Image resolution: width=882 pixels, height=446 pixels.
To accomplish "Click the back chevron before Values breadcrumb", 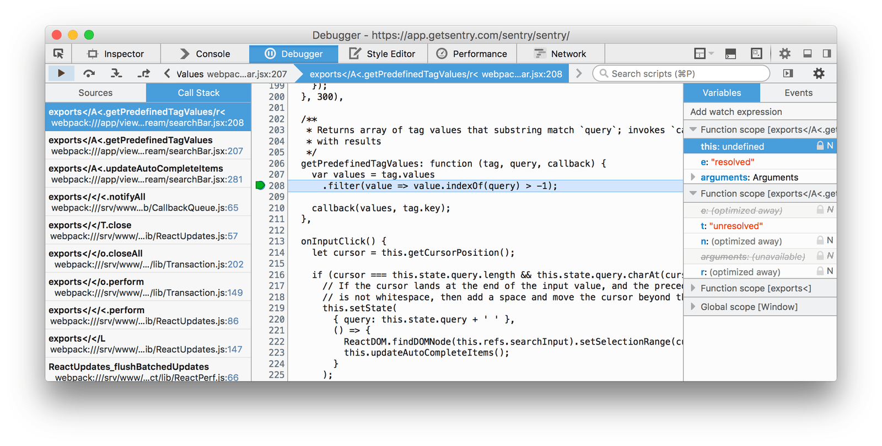I will [167, 73].
